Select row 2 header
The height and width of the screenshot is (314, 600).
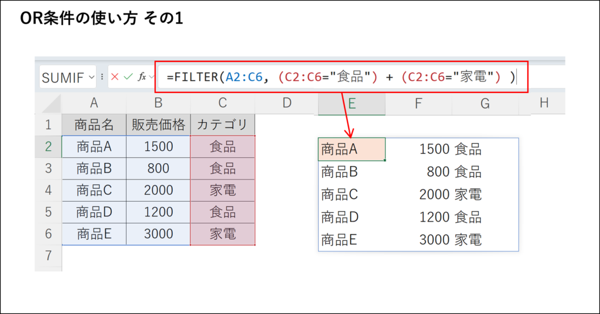tap(48, 146)
